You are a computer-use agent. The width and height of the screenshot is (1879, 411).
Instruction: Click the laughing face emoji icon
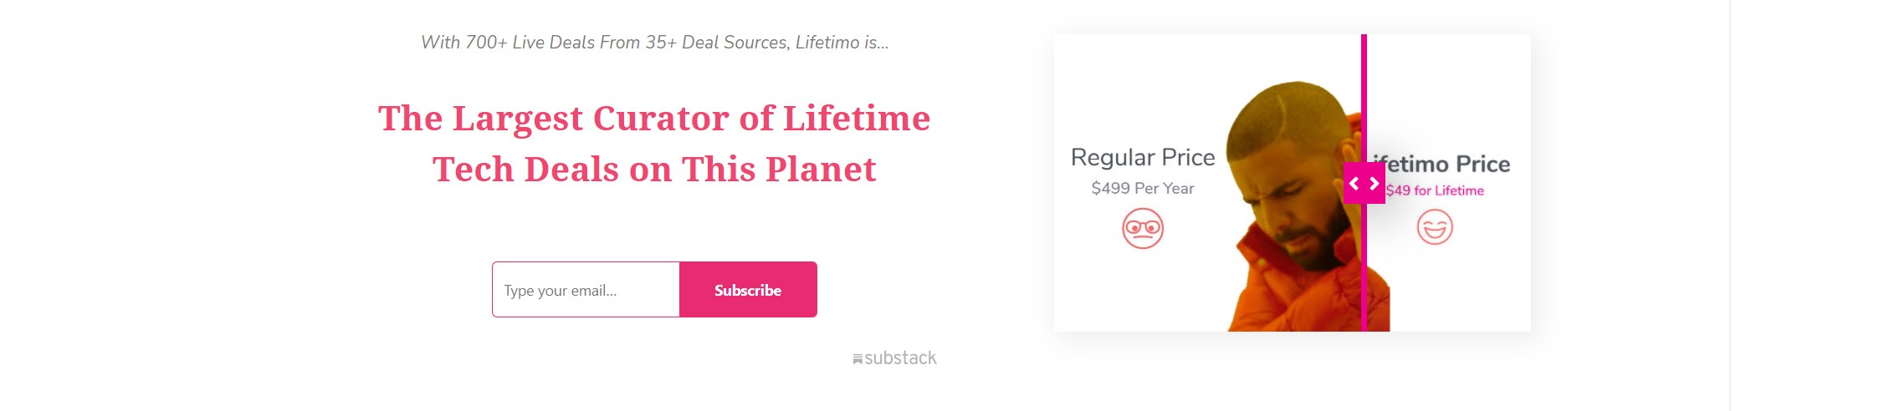click(1435, 227)
